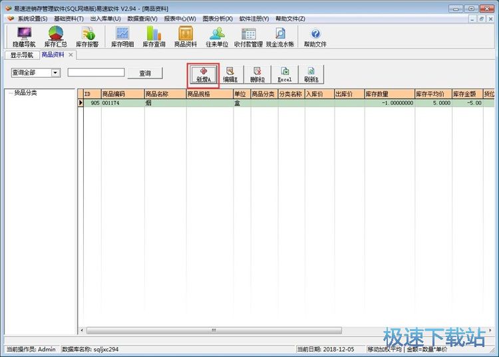Open 帮助文件(Z) menu
This screenshot has height=357, width=499.
click(290, 19)
